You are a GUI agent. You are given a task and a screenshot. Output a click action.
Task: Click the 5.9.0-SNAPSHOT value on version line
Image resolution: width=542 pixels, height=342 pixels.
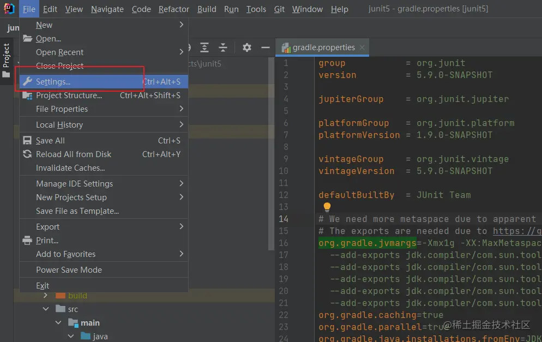point(455,75)
